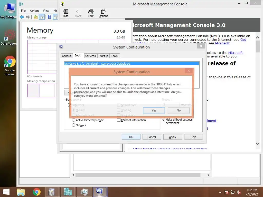Open My Computer desktop icon
The width and height of the screenshot is (263, 197).
[9, 10]
